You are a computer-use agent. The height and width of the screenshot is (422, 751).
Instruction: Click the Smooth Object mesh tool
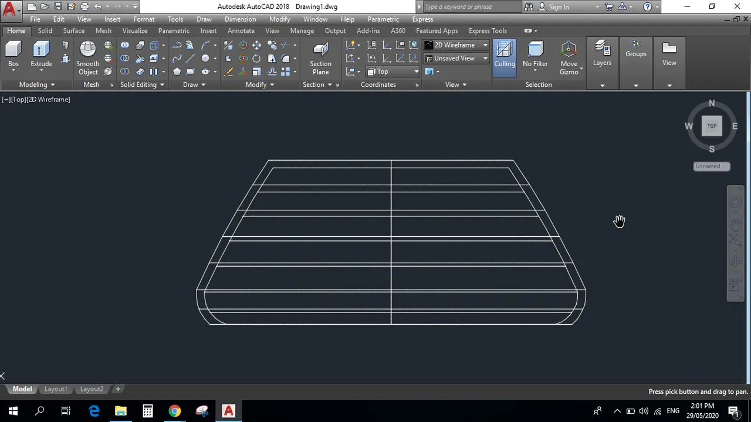87,58
